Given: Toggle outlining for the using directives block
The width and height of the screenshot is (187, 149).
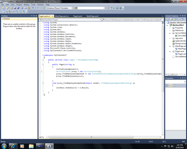Looking at the screenshot, I should (42, 22).
